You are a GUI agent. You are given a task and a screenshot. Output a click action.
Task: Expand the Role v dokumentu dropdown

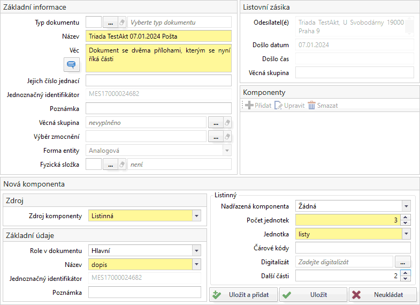pyautogui.click(x=196, y=251)
